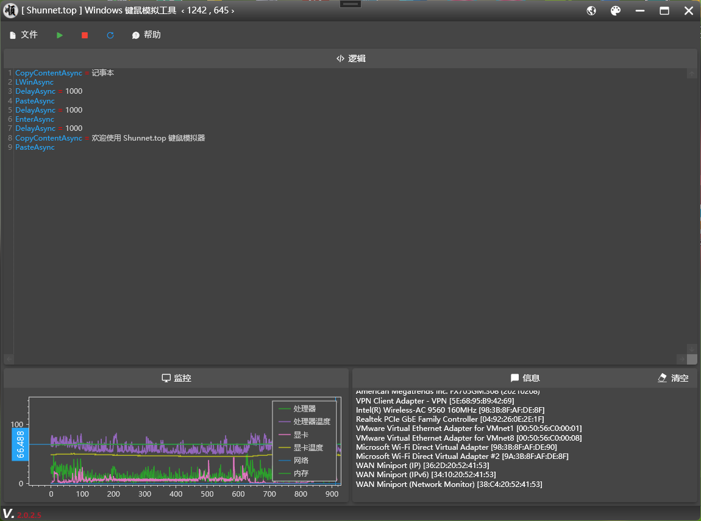
Task: Click the 监控 panel title text
Action: click(182, 378)
